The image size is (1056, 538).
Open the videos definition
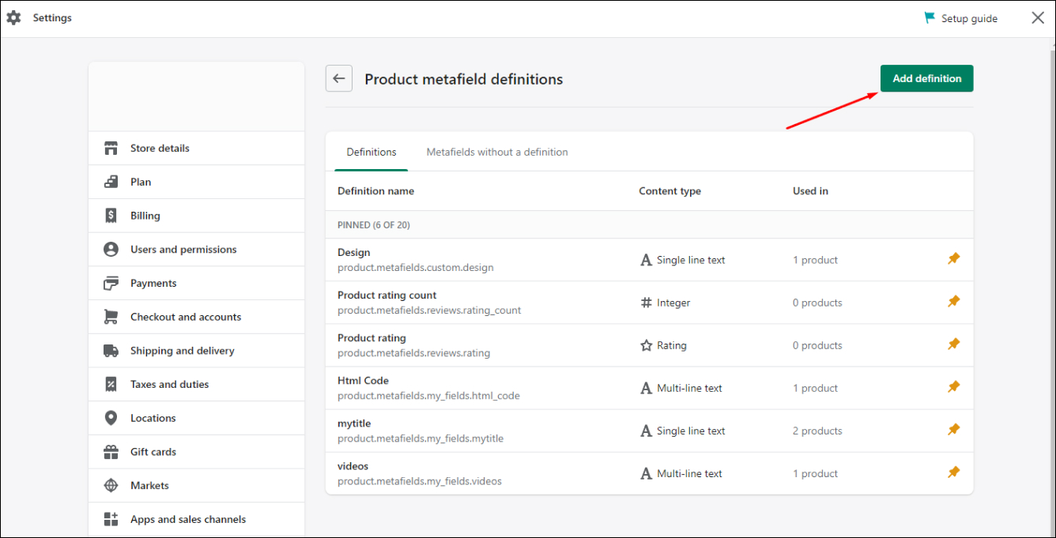[x=649, y=473]
